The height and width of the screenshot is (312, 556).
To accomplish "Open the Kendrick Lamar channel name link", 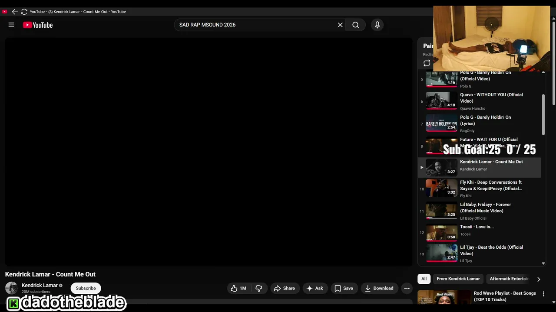I will click(40, 285).
